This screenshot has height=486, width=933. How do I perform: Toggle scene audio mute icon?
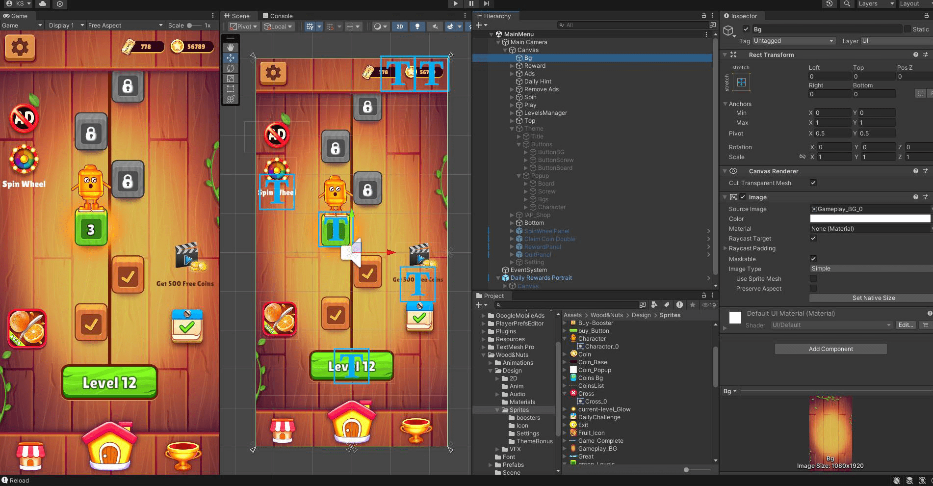(435, 27)
